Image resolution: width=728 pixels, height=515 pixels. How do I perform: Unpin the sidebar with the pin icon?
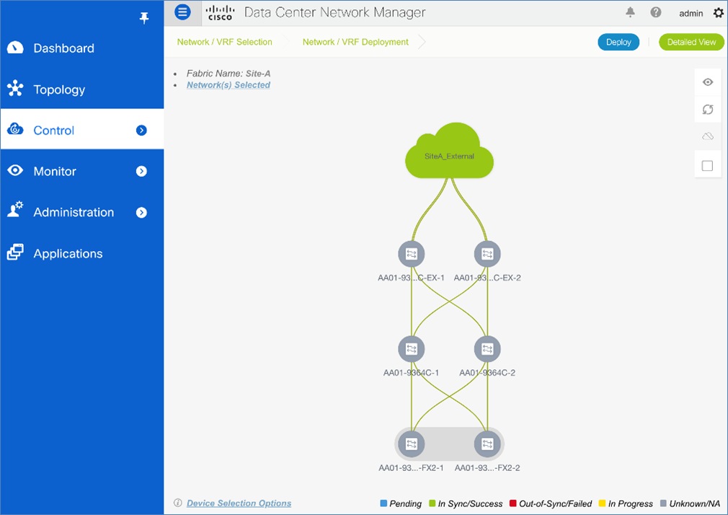pos(144,18)
